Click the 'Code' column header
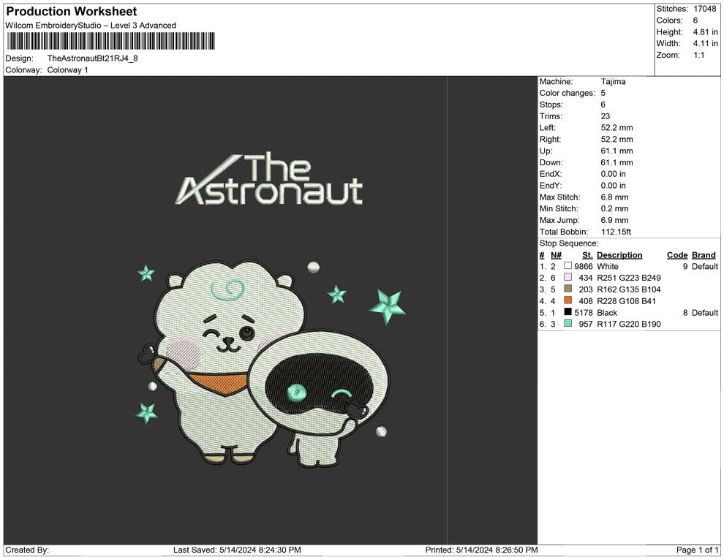The height and width of the screenshot is (557, 724). 677,254
